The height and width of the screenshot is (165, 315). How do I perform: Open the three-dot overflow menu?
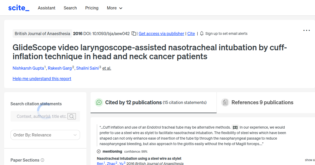tap(306, 30)
